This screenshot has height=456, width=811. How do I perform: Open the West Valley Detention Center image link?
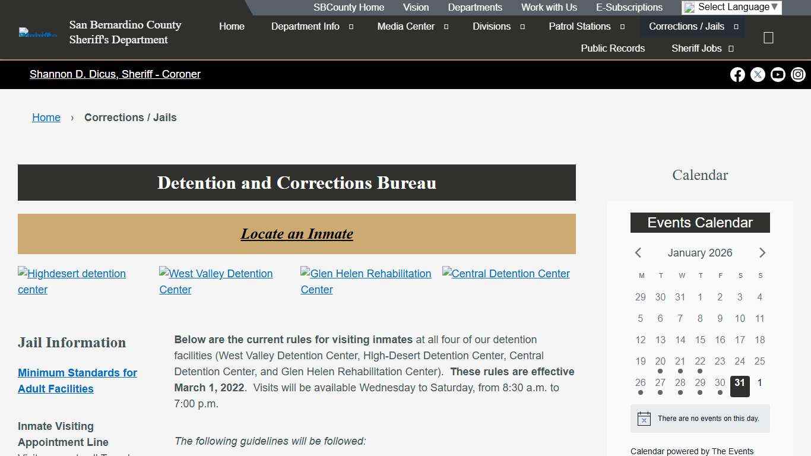[216, 281]
